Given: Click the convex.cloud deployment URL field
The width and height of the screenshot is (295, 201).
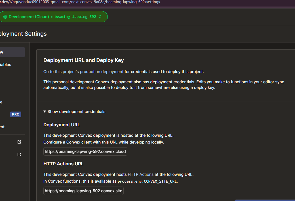Looking at the screenshot, I should point(85,151).
